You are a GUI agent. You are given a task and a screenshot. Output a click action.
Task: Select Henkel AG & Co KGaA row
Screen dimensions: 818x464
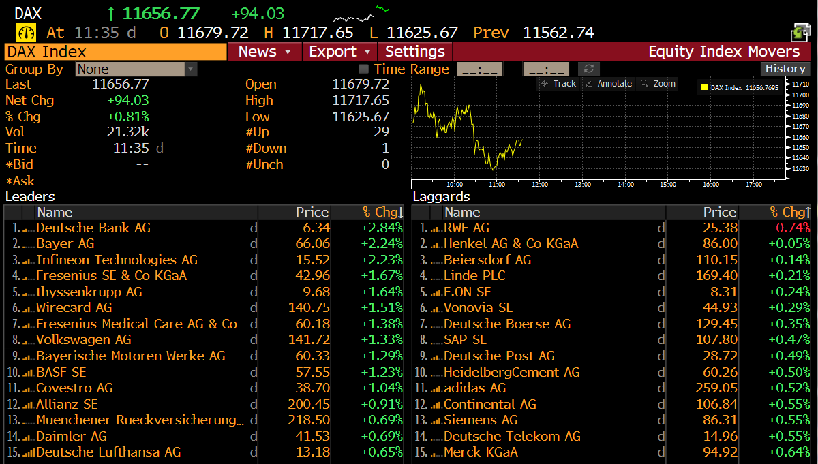click(x=611, y=244)
